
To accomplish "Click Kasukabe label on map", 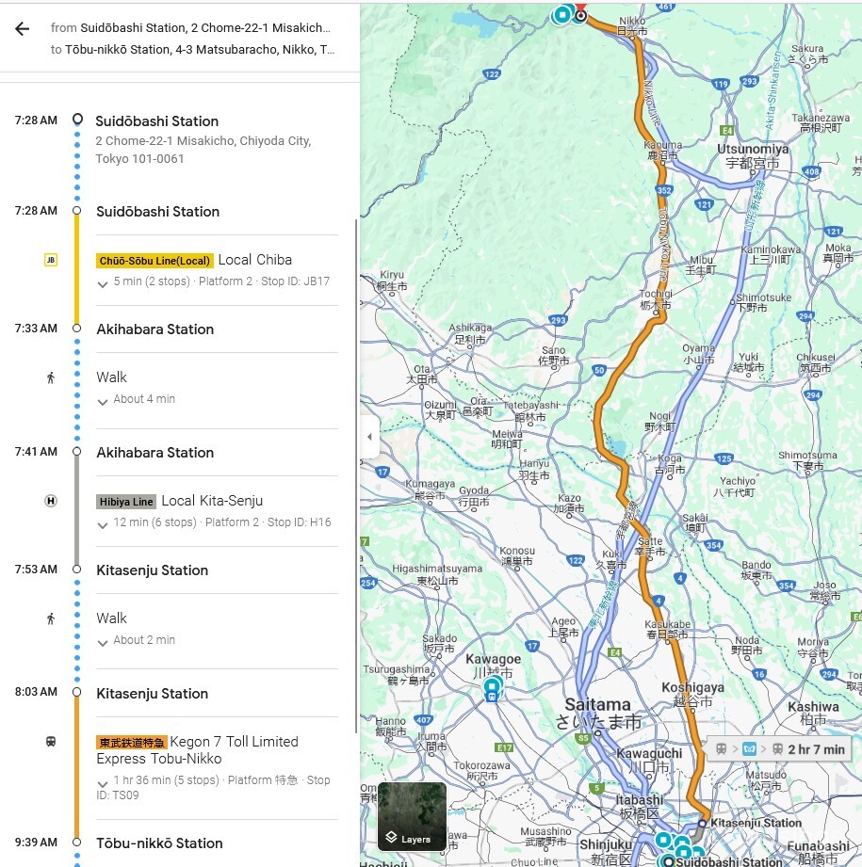I will tap(667, 629).
